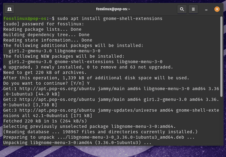Click 'Do you want to continue? [Y/n] Y'

point(46,83)
